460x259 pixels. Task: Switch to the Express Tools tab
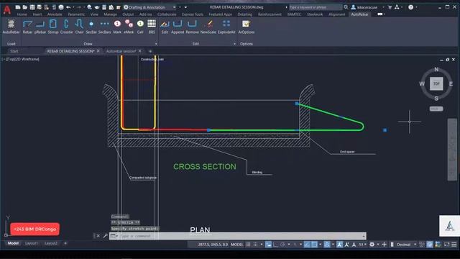pyautogui.click(x=193, y=14)
